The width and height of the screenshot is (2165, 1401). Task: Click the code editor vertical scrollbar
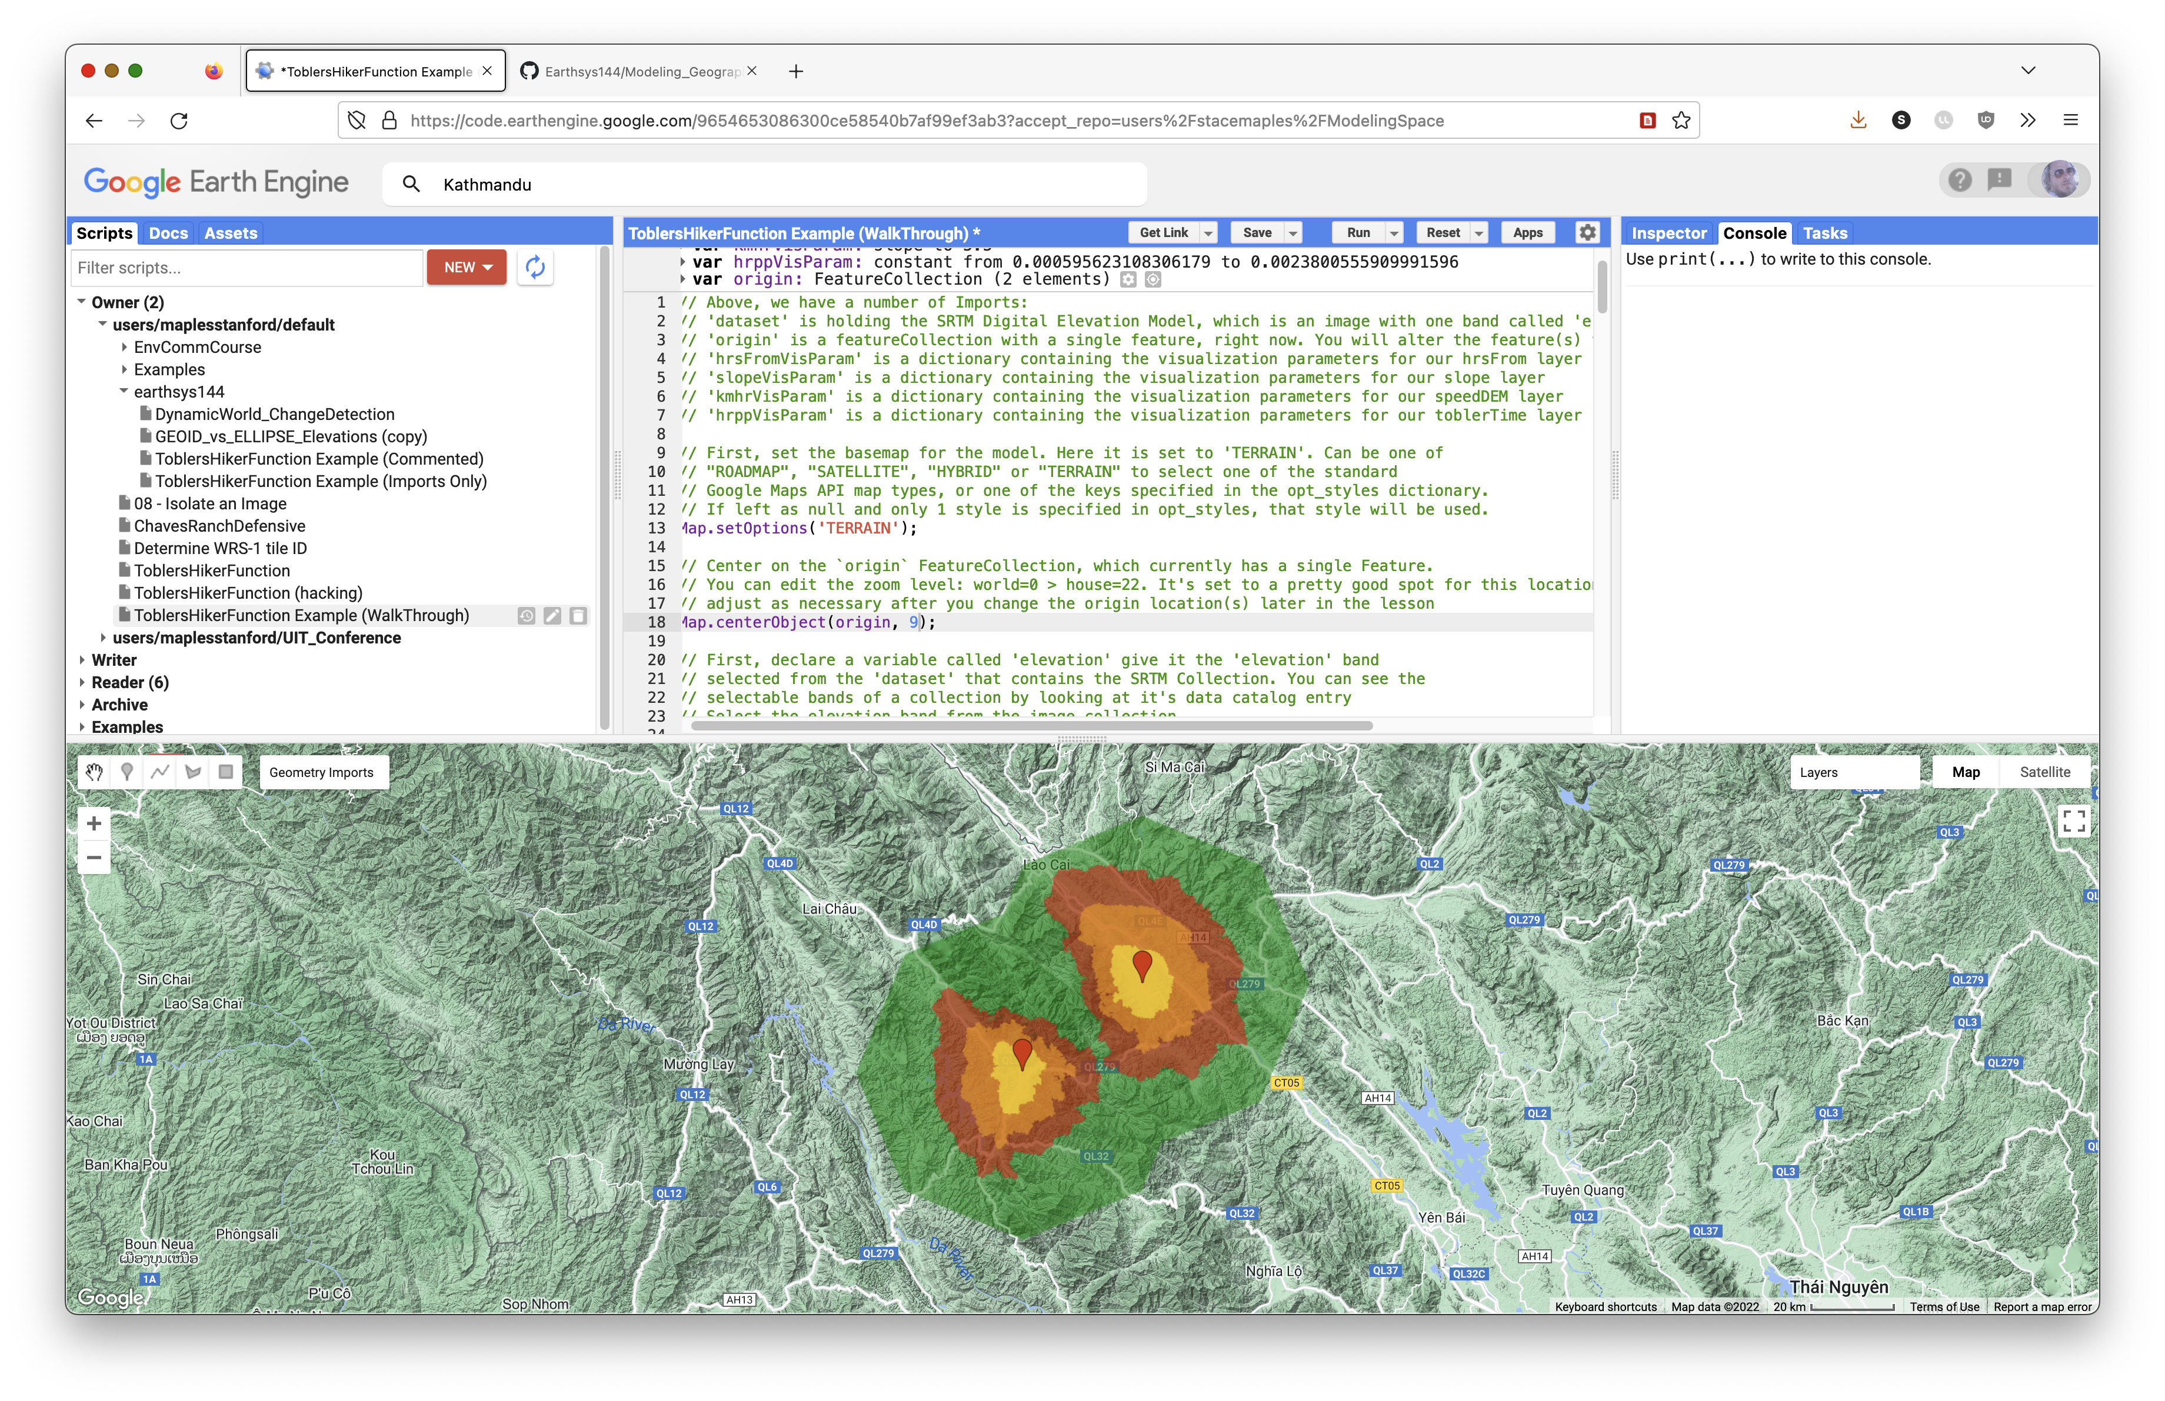[1602, 286]
